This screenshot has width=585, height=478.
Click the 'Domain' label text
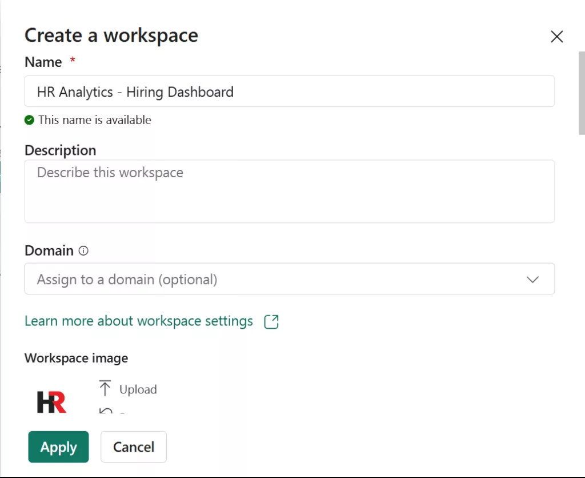pyautogui.click(x=49, y=250)
